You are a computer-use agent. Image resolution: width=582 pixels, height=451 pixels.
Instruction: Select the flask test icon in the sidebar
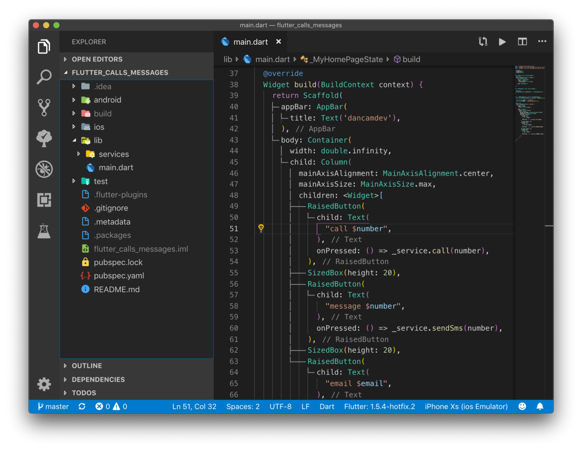44,231
